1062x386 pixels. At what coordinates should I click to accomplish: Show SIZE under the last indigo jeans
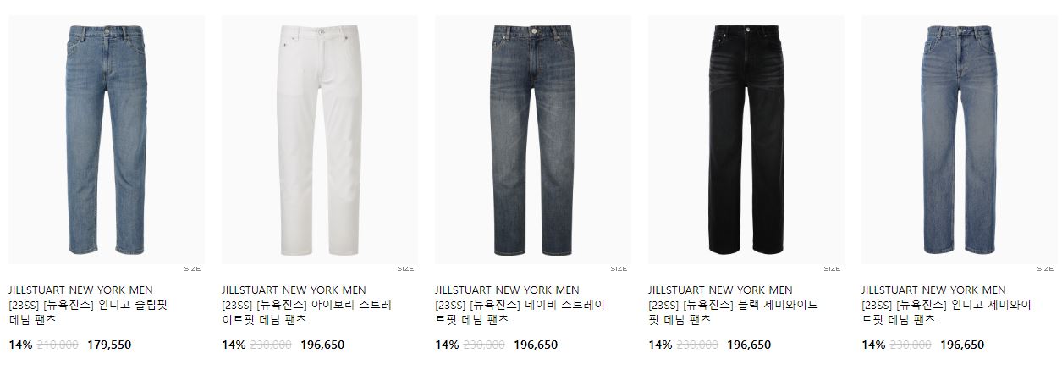(1045, 269)
